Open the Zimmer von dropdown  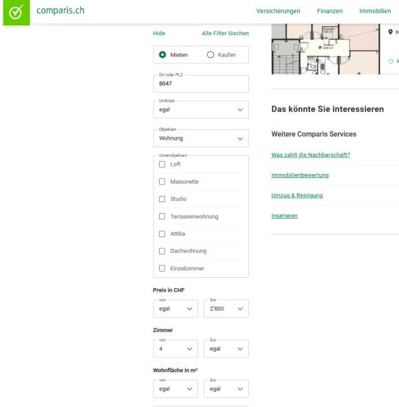(x=175, y=349)
